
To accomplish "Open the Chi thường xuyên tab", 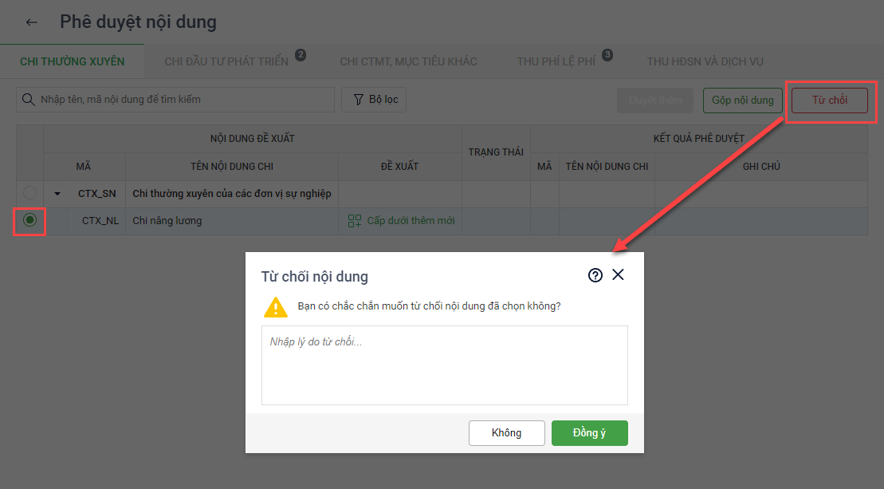I will tap(73, 61).
